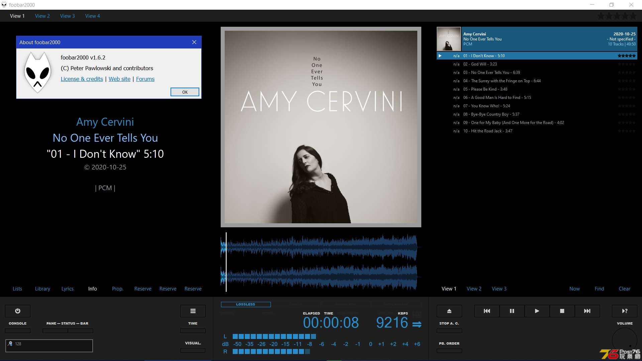Image resolution: width=642 pixels, height=361 pixels.
Task: Switch to View 3 in top bar
Action: [x=68, y=16]
